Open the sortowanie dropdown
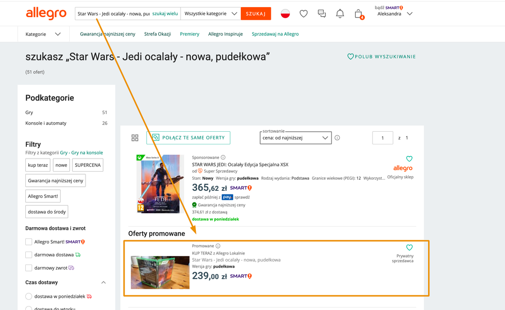This screenshot has width=505, height=310. point(296,138)
